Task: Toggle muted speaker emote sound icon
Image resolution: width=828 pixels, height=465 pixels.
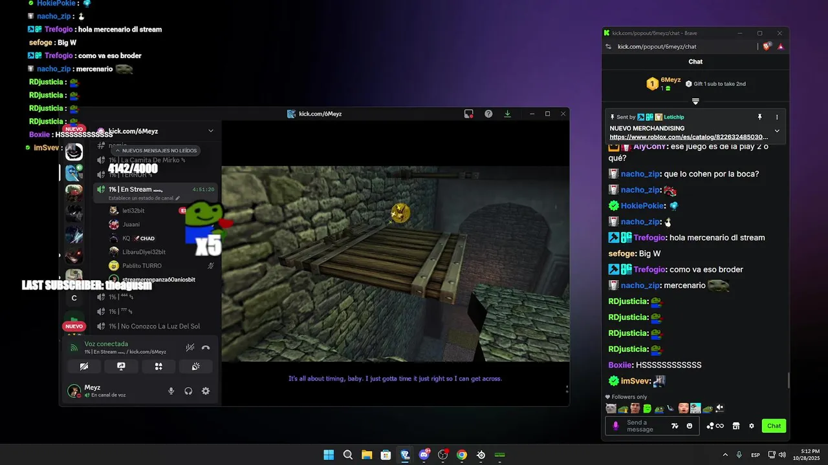Action: click(x=719, y=408)
